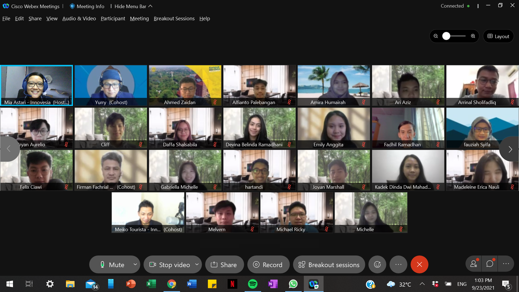
Task: Open the chat panel icon
Action: click(490, 264)
